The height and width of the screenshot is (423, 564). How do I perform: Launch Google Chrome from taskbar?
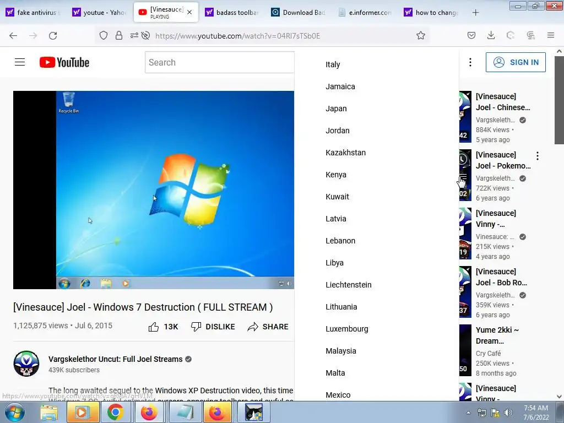pyautogui.click(x=115, y=412)
